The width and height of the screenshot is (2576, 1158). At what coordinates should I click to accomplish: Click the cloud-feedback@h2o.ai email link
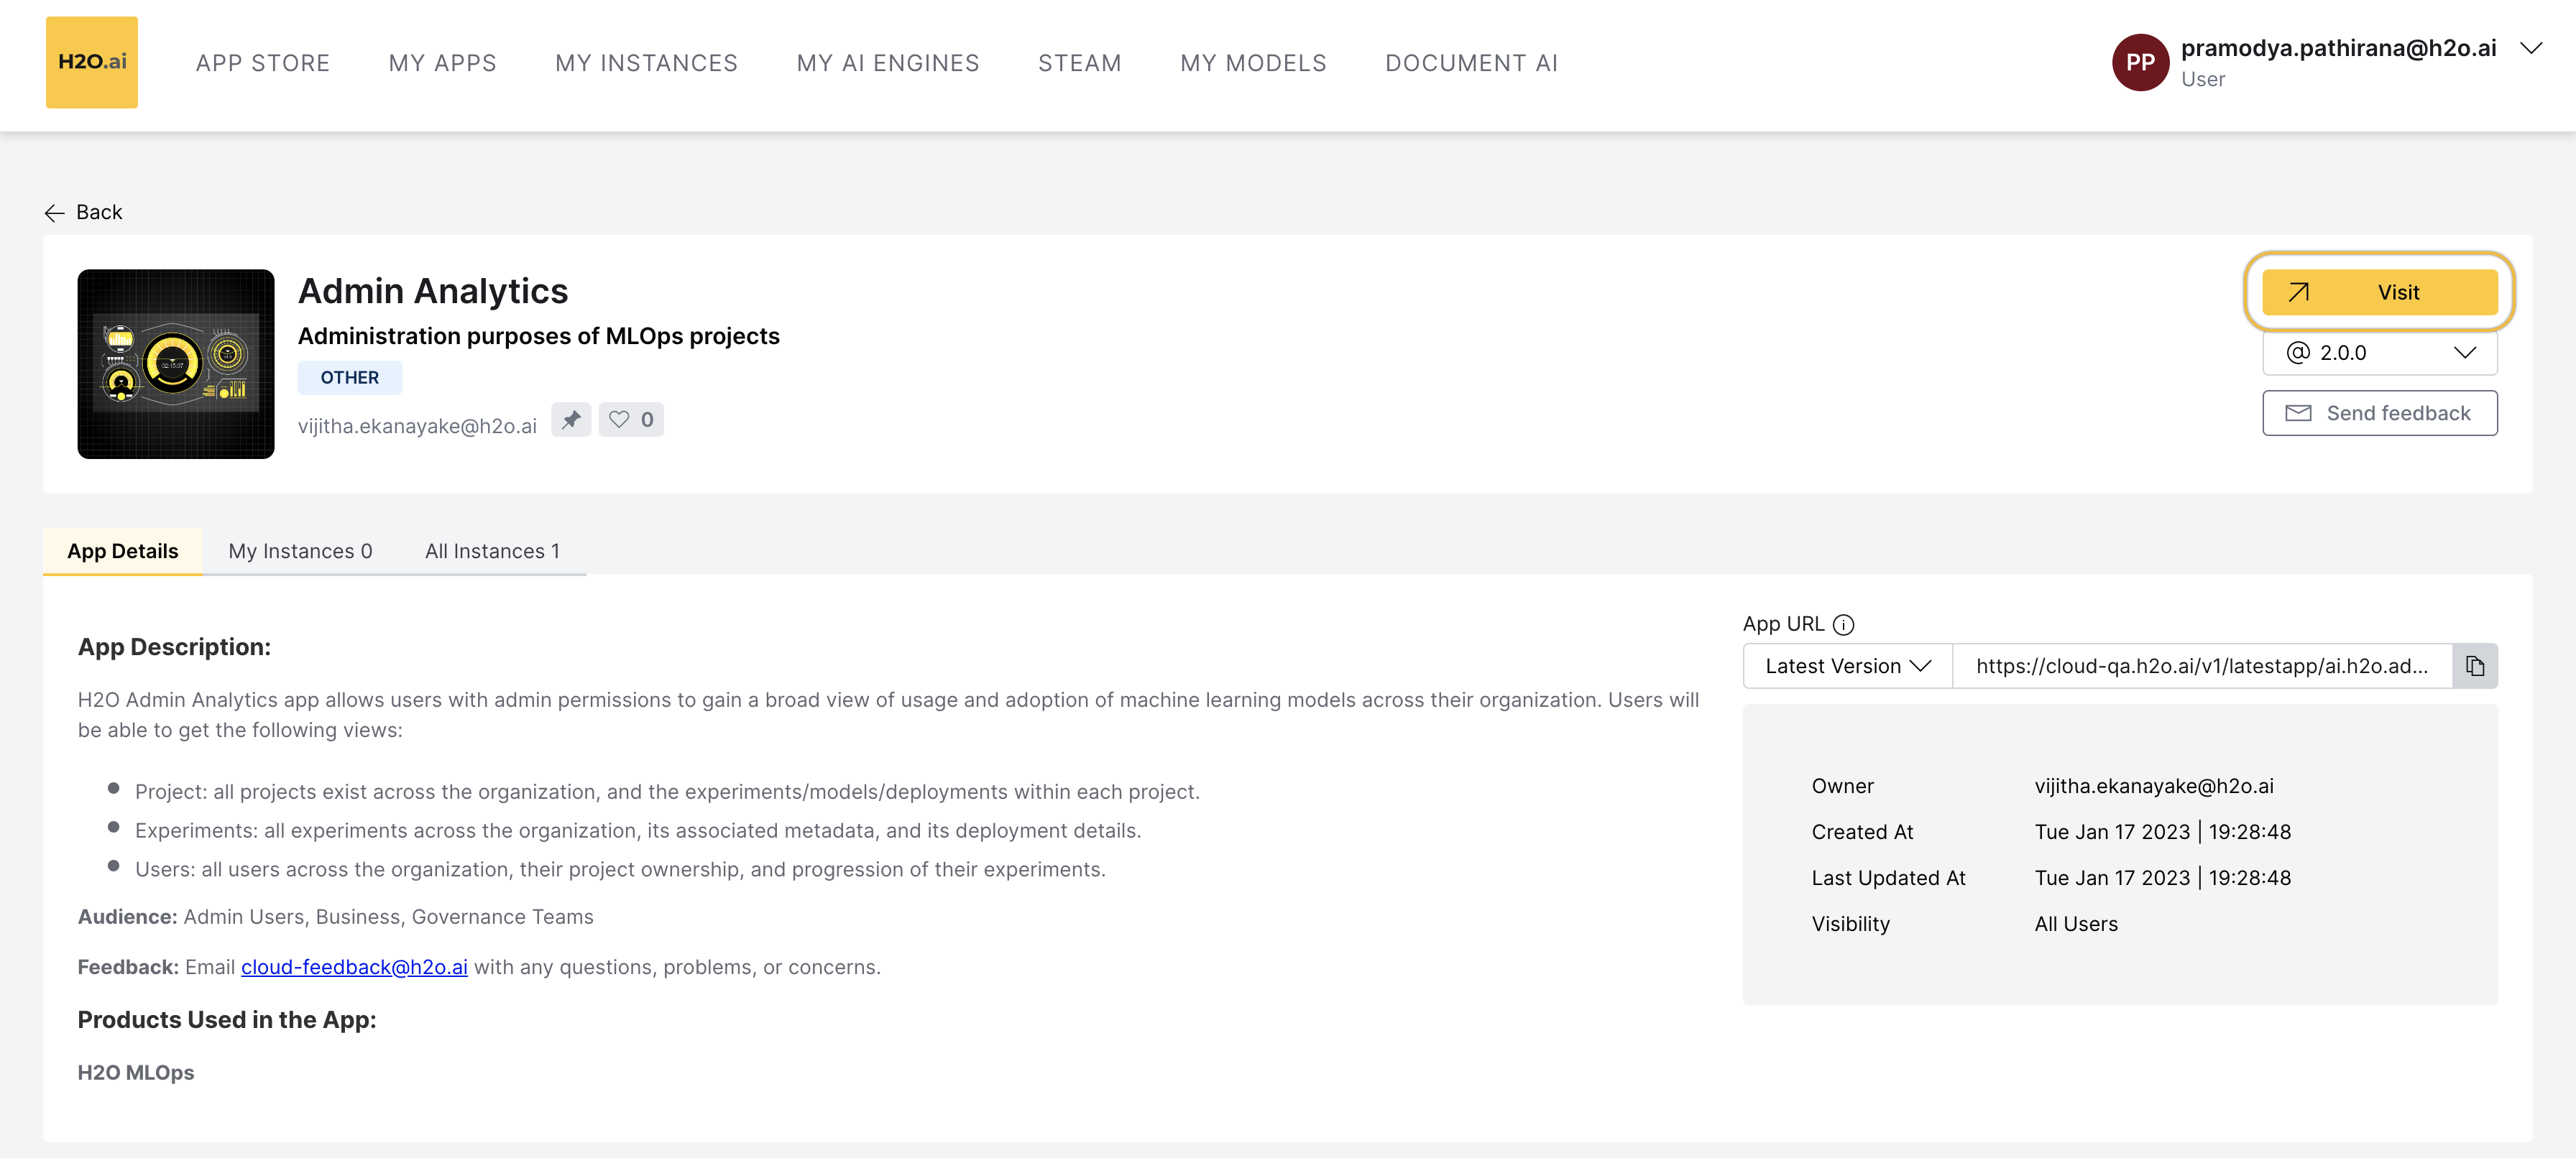click(354, 967)
